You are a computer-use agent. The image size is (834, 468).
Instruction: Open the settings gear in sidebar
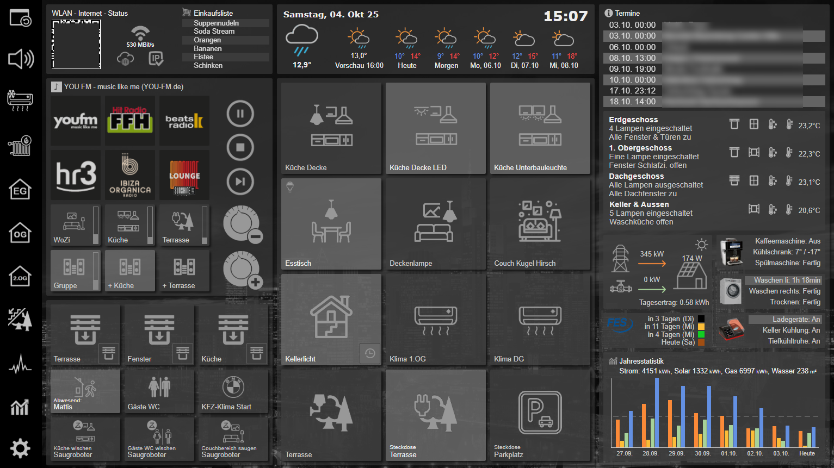(x=20, y=448)
